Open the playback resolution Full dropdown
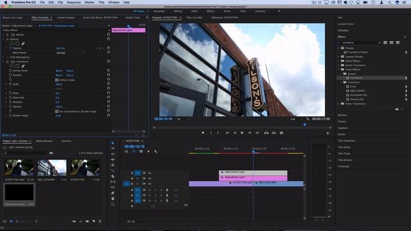Screen dimensions: 411x231 tap(296, 119)
